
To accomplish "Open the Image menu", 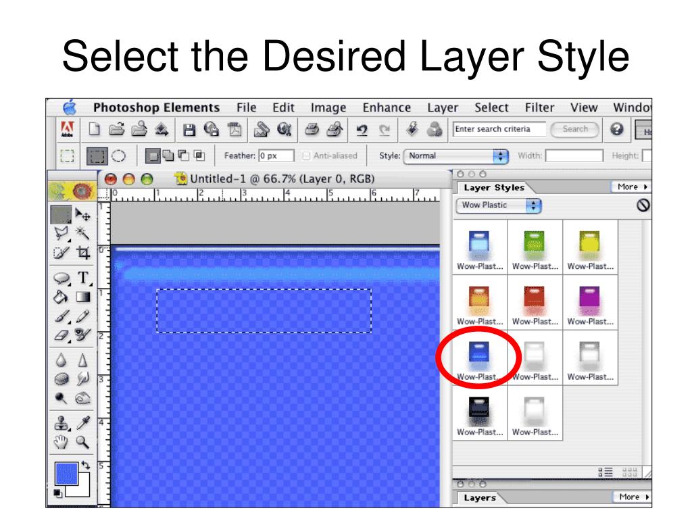I will coord(328,107).
